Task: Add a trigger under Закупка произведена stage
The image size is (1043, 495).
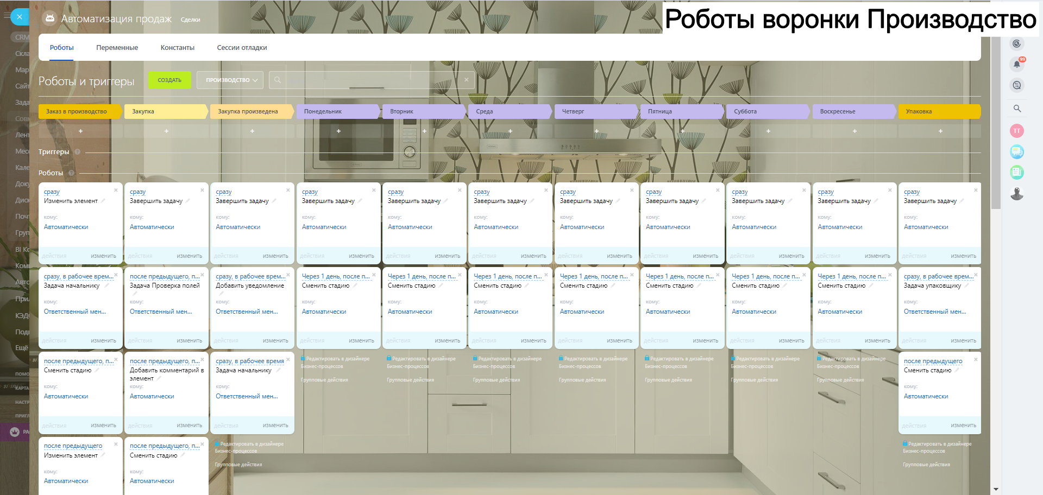Action: [x=252, y=131]
